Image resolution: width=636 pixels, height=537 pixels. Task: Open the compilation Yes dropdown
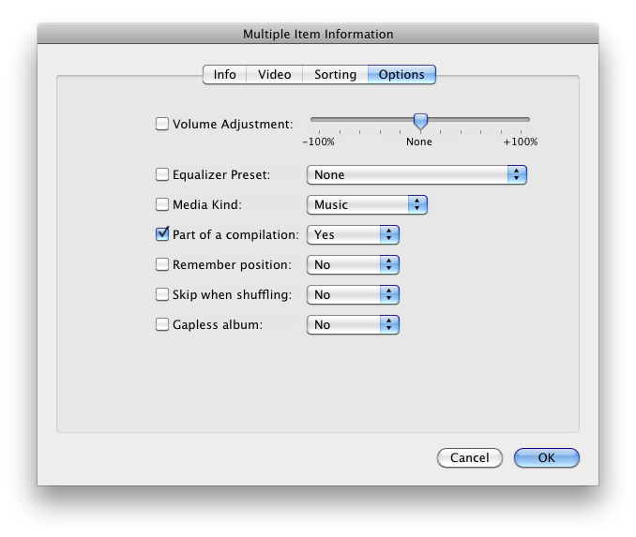[353, 234]
